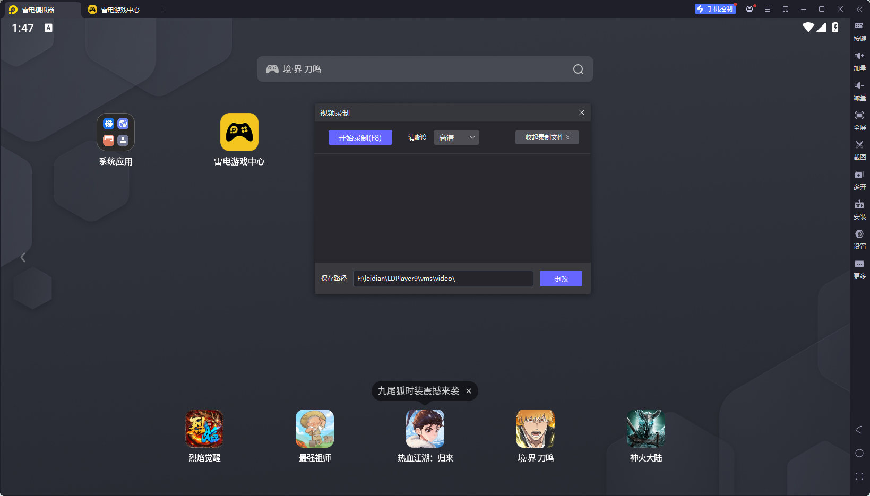Click the 保存路径 label text
Screen dimensions: 870x496
point(334,279)
